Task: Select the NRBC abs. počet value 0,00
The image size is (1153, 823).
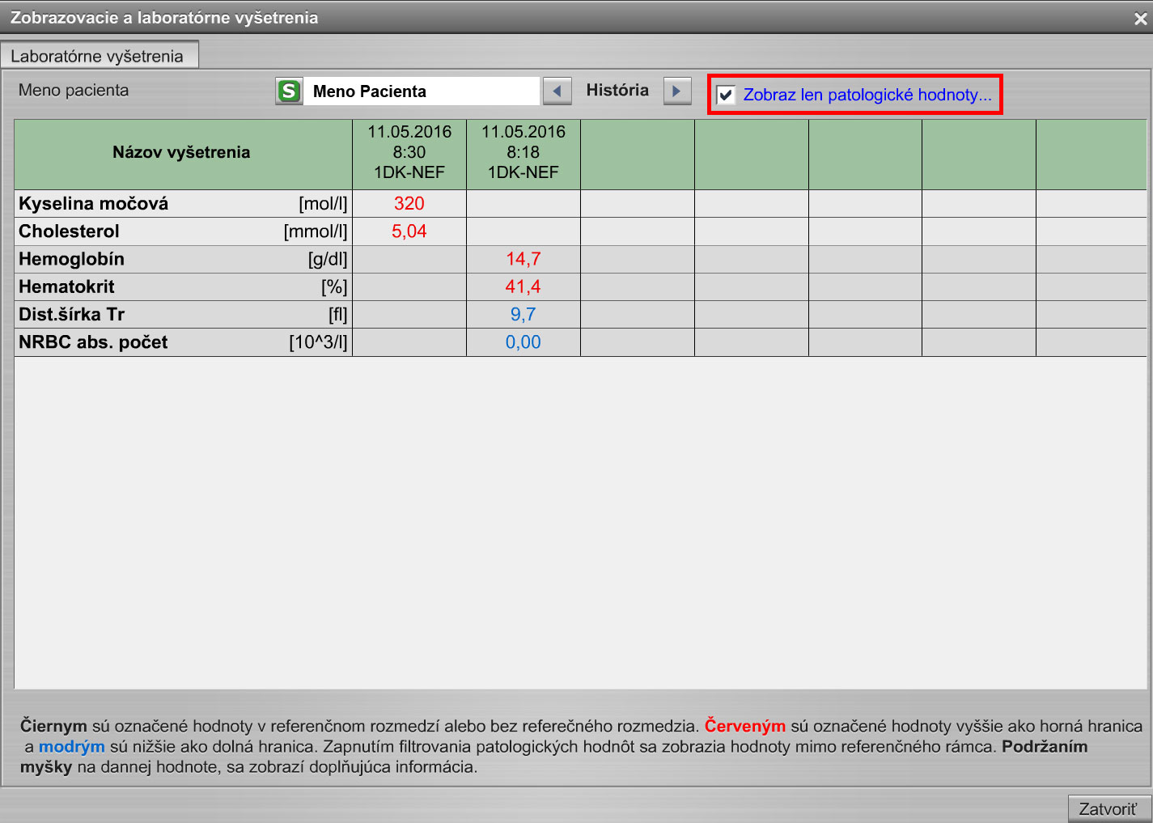Action: pyautogui.click(x=524, y=342)
